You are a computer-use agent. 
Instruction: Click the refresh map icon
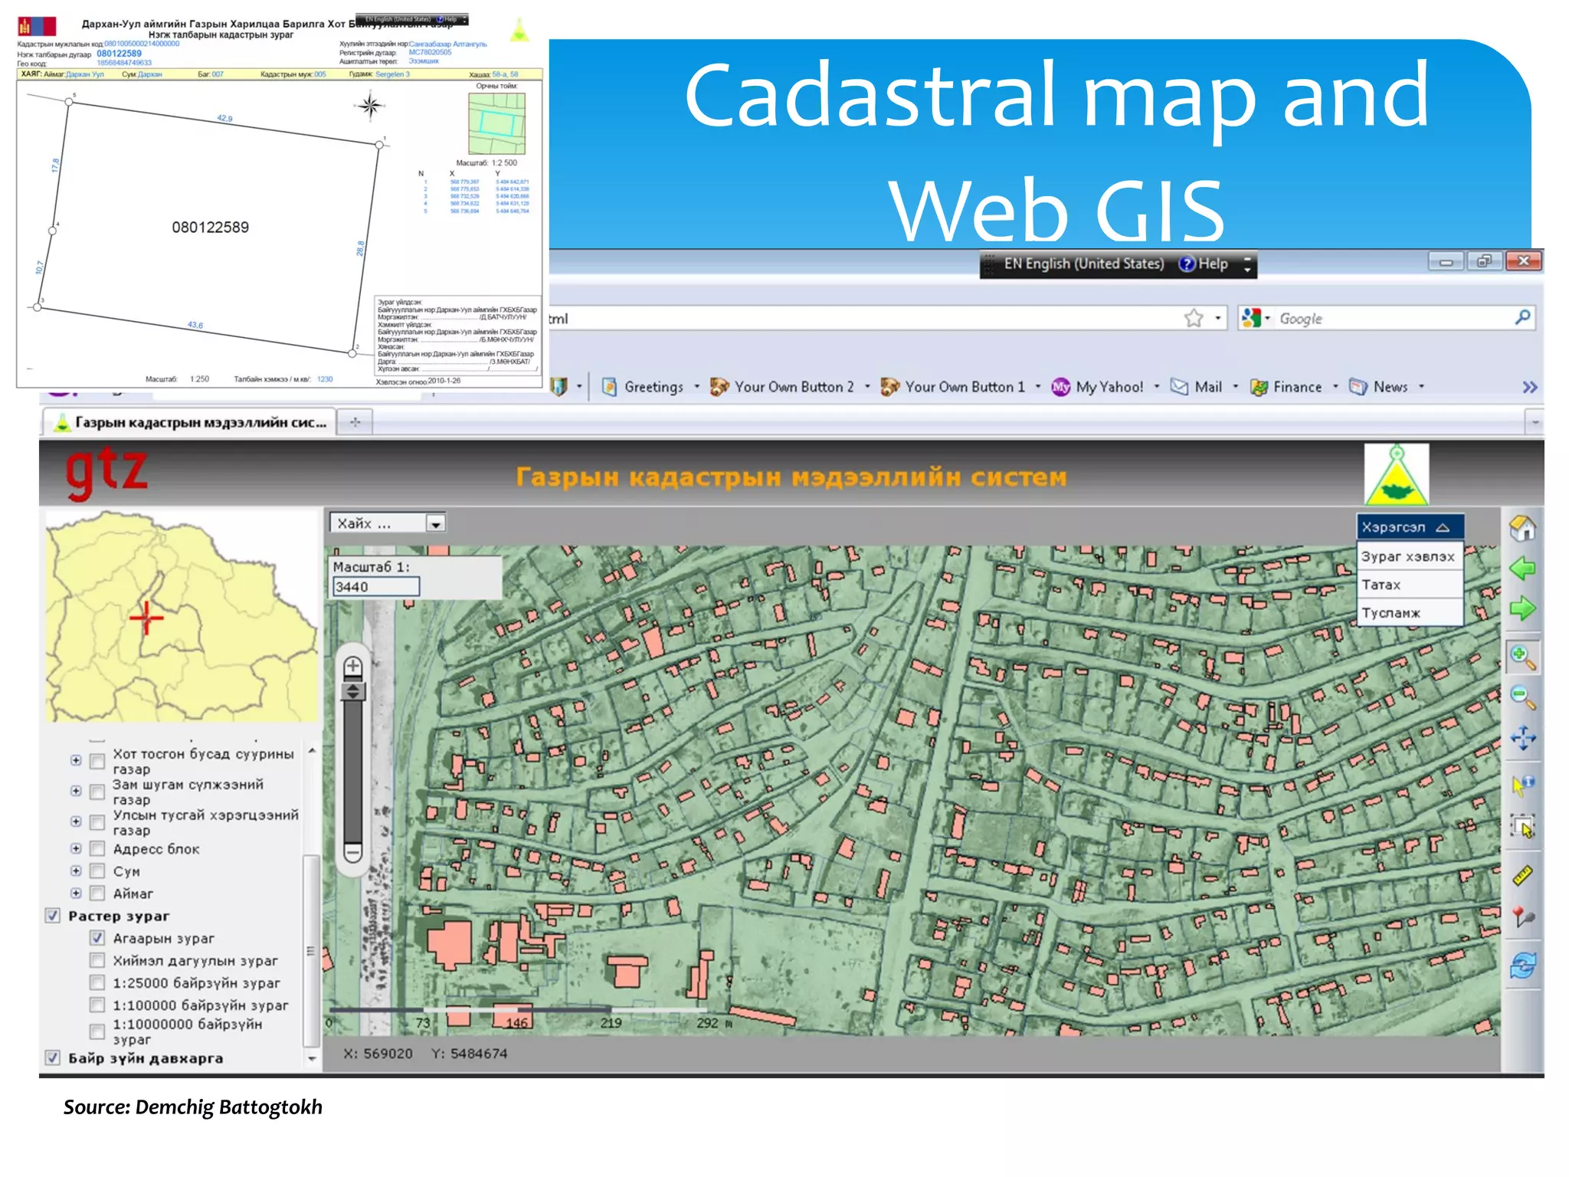click(1522, 965)
